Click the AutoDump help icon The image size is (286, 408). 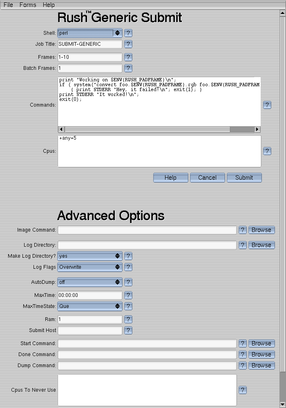128,282
